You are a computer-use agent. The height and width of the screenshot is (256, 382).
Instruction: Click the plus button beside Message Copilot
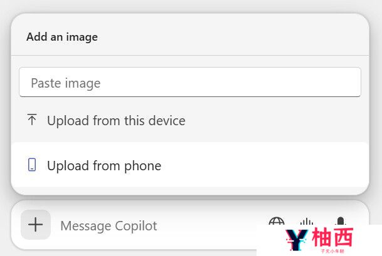(36, 225)
